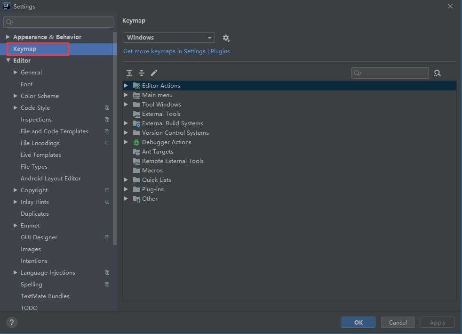
Task: Click the Quick Lists folder icon
Action: [x=136, y=180]
